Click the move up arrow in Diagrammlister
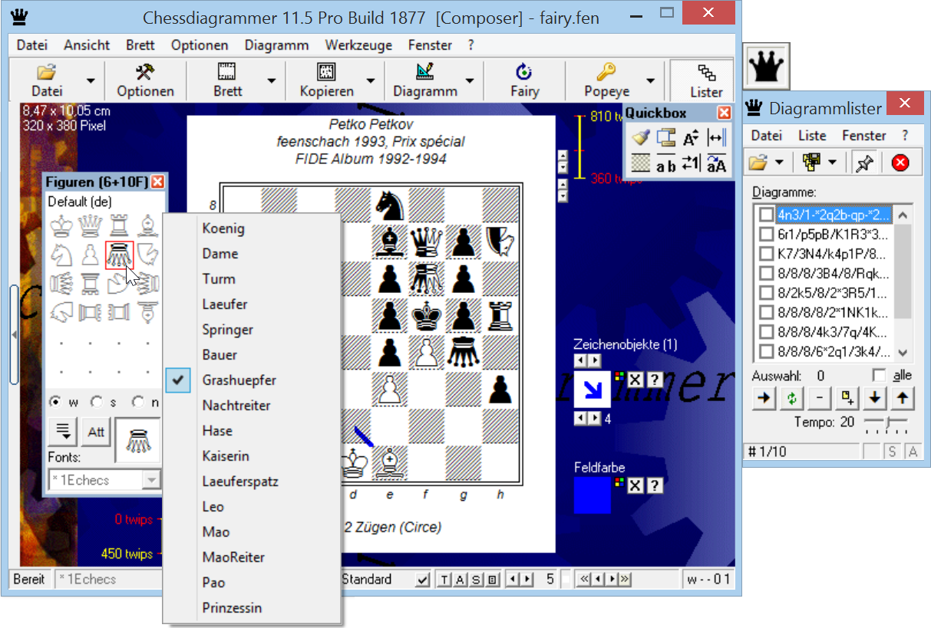This screenshot has height=628, width=931. coord(903,399)
